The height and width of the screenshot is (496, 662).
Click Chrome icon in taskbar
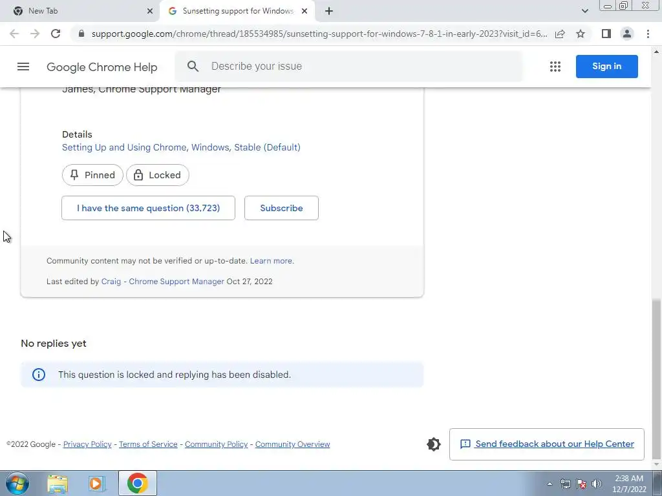[138, 483]
